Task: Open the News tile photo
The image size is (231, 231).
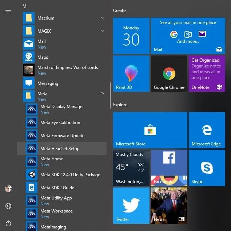Action: [x=169, y=206]
